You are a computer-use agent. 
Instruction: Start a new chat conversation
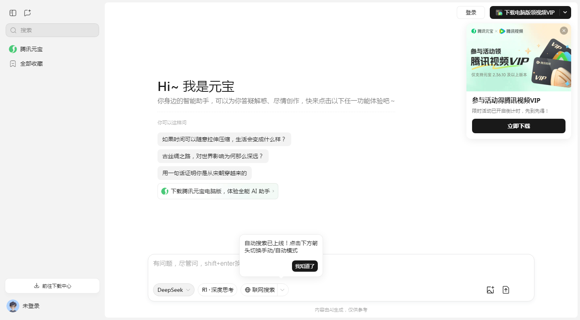click(27, 12)
